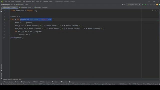Open the Run tool window
Viewport: 160px width, 90px height.
pos(17,82)
